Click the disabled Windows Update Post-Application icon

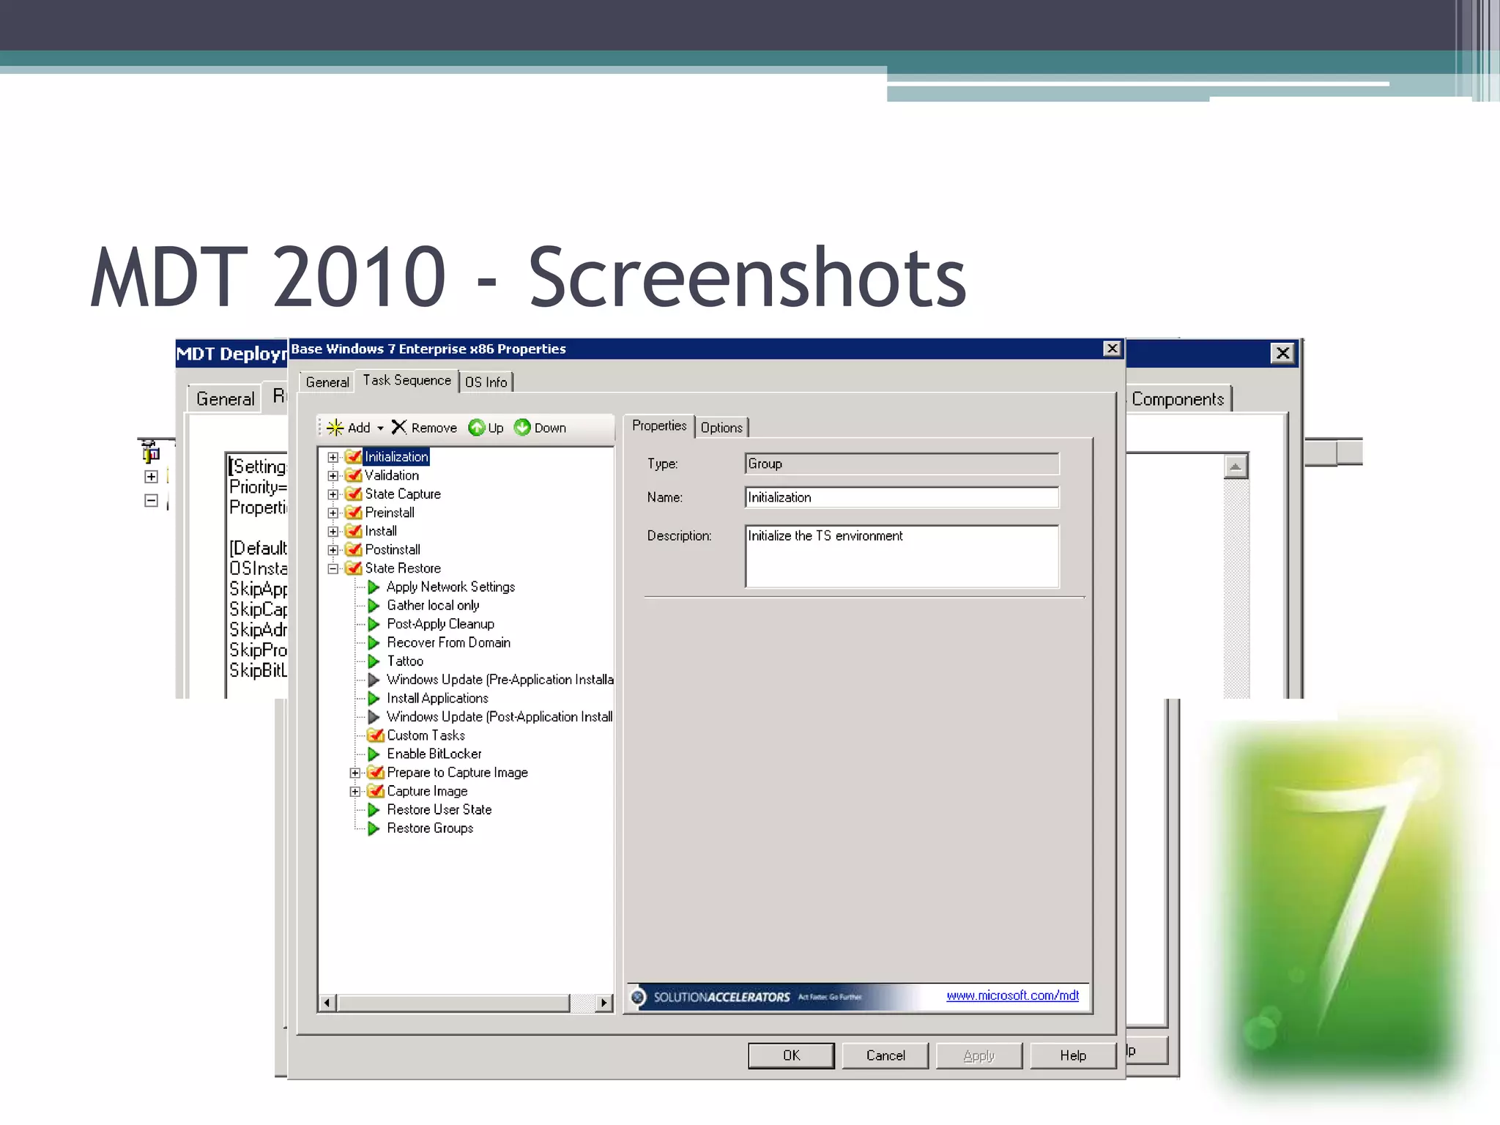[x=374, y=717]
